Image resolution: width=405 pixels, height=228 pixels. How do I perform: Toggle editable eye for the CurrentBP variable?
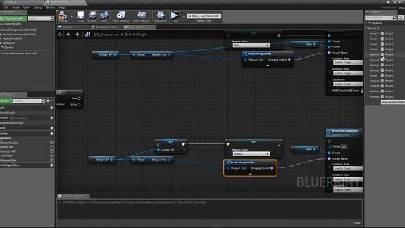[x=52, y=156]
